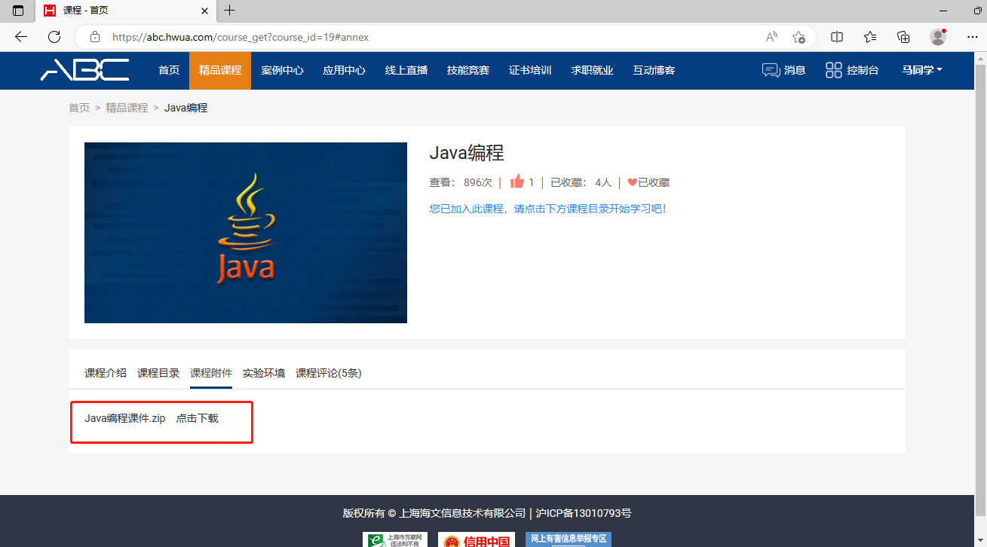Expand the 马同学 user dropdown
This screenshot has width=987, height=547.
pos(922,70)
